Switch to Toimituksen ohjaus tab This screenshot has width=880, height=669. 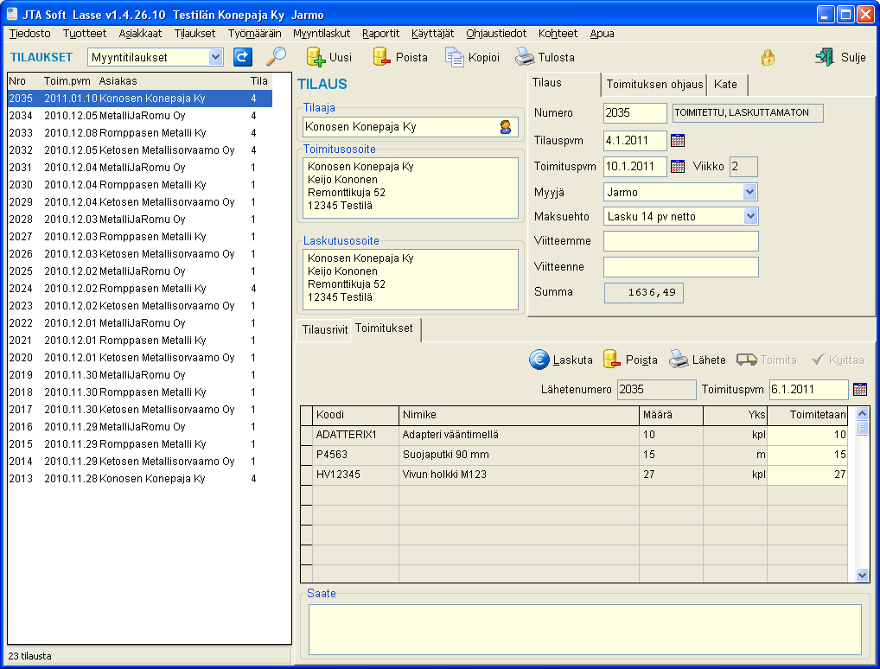(654, 85)
